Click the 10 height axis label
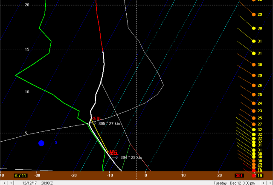Screen dimensions: 273x185 pyautogui.click(x=27, y=92)
